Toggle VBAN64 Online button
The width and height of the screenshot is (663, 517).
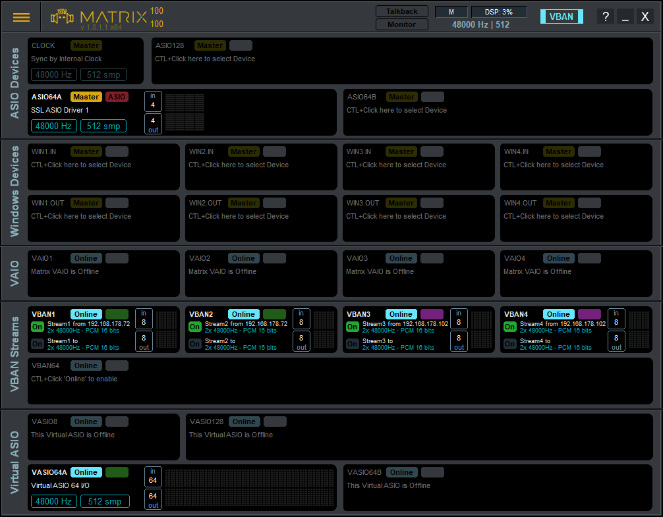pos(86,366)
